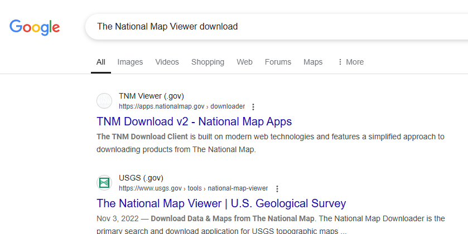Switch to the Web tab
468x234 pixels.
[x=244, y=62]
